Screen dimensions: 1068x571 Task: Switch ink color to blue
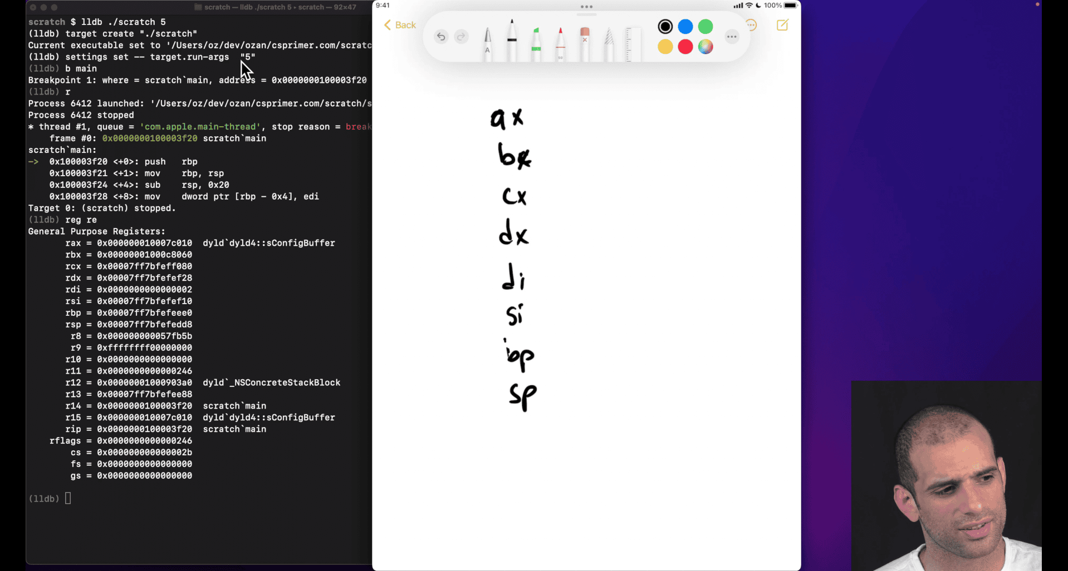pyautogui.click(x=685, y=26)
